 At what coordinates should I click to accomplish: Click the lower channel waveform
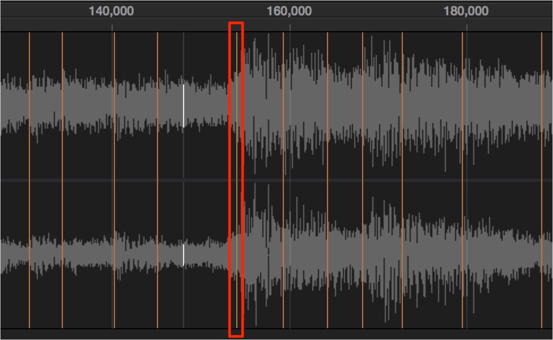[276, 255]
